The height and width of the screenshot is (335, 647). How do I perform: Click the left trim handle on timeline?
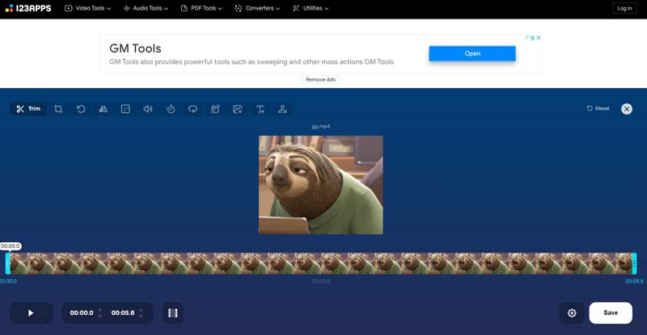click(x=7, y=263)
